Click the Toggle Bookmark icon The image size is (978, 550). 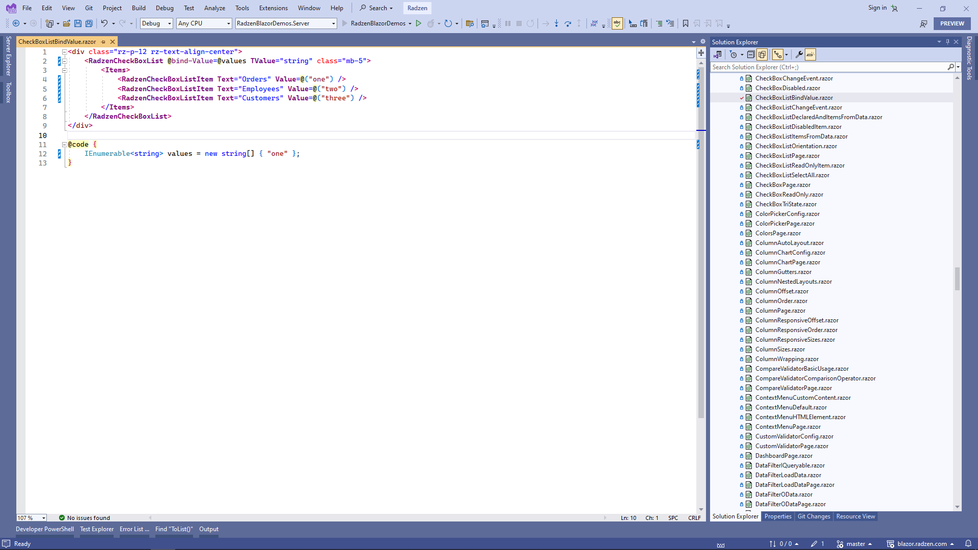pos(686,23)
